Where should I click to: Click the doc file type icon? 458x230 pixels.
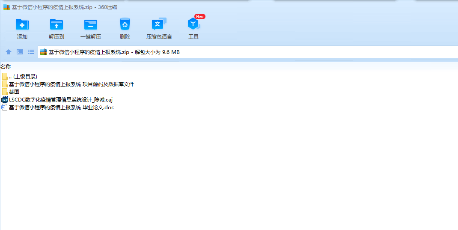coord(4,107)
